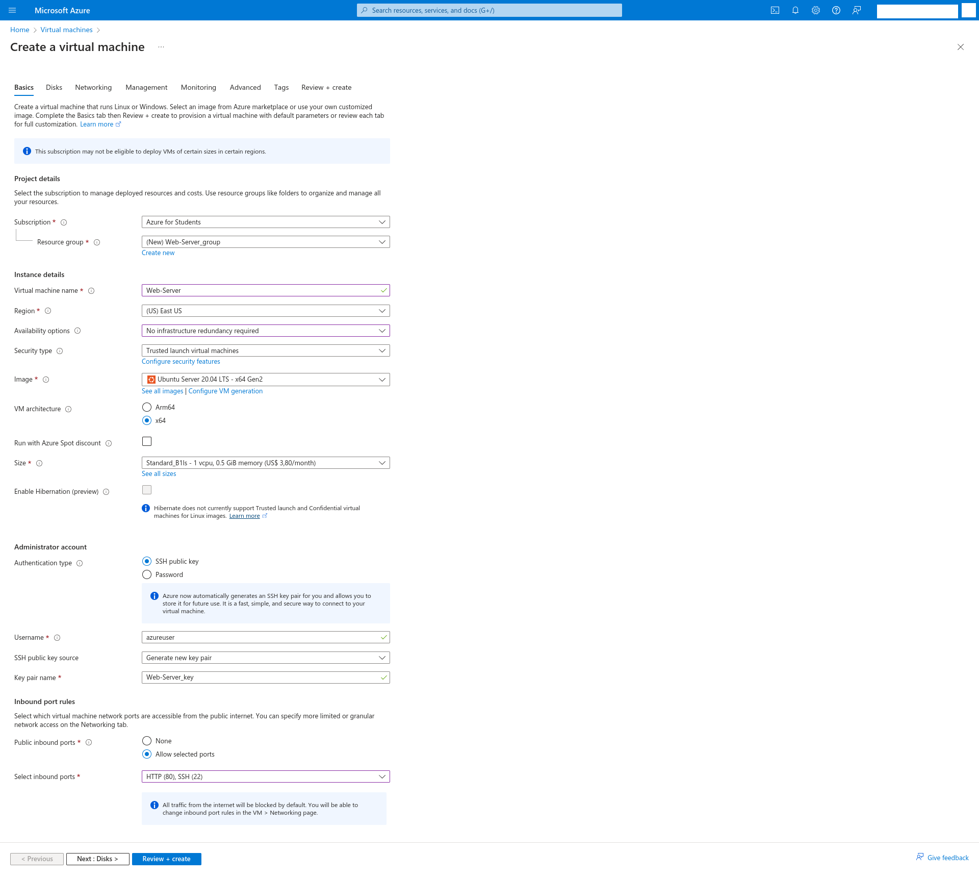The height and width of the screenshot is (878, 979).
Task: Switch to the Networking tab
Action: [93, 87]
